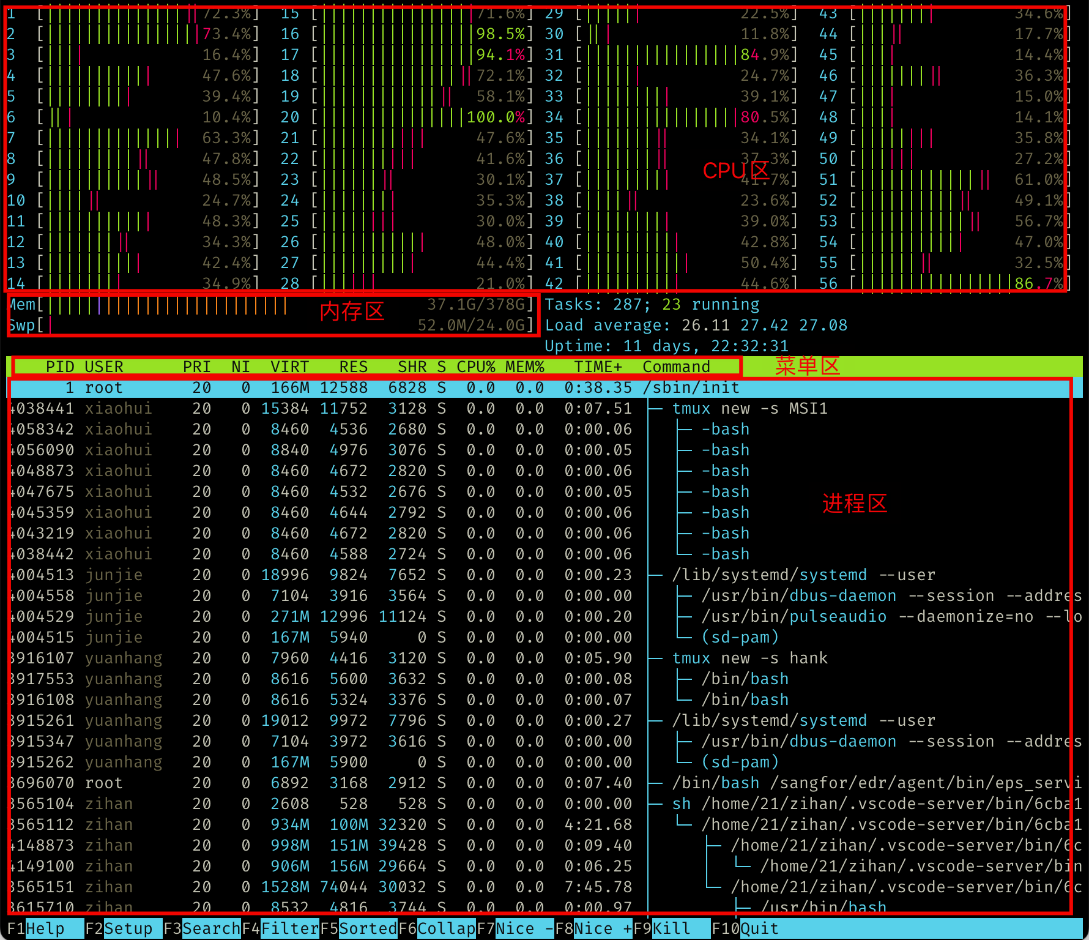The image size is (1089, 940).
Task: Sort by the SHR column header
Action: [412, 367]
